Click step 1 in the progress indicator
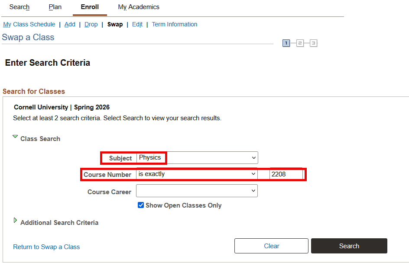The height and width of the screenshot is (269, 409). click(286, 43)
